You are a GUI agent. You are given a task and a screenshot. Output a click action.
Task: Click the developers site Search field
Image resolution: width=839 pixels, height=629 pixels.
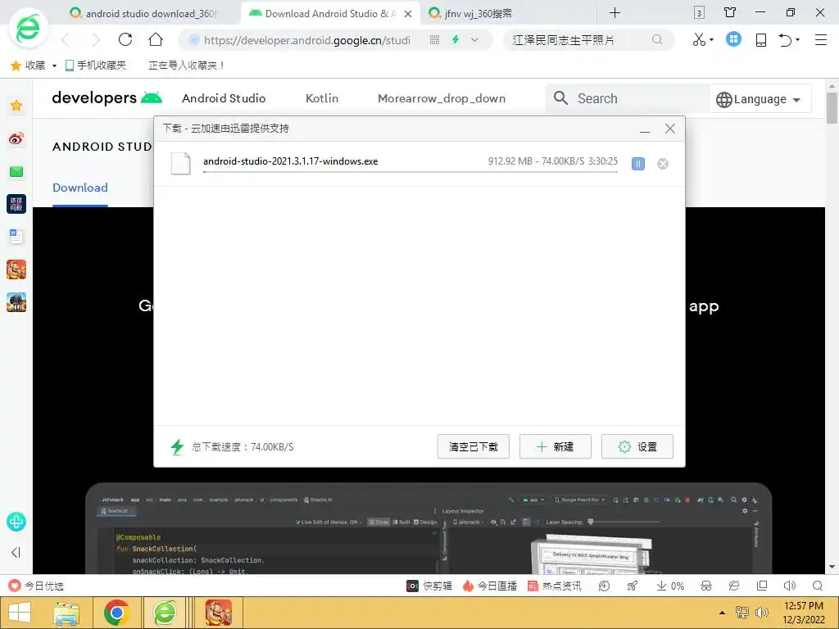coord(627,98)
